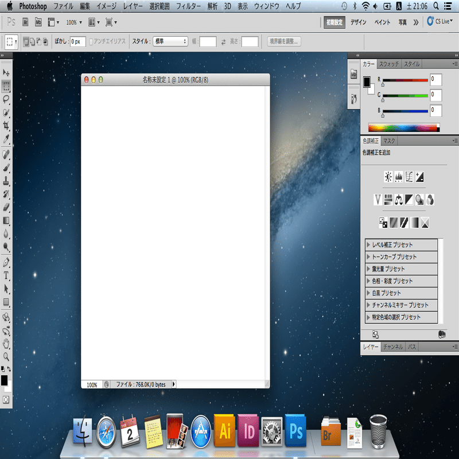Open the Levels histogram adjustment icon
Image resolution: width=459 pixels, height=459 pixels.
(399, 176)
